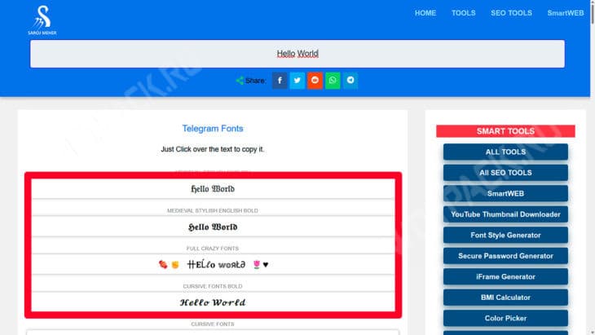This screenshot has width=595, height=335.
Task: Share via the Reddit icon
Action: tap(315, 81)
